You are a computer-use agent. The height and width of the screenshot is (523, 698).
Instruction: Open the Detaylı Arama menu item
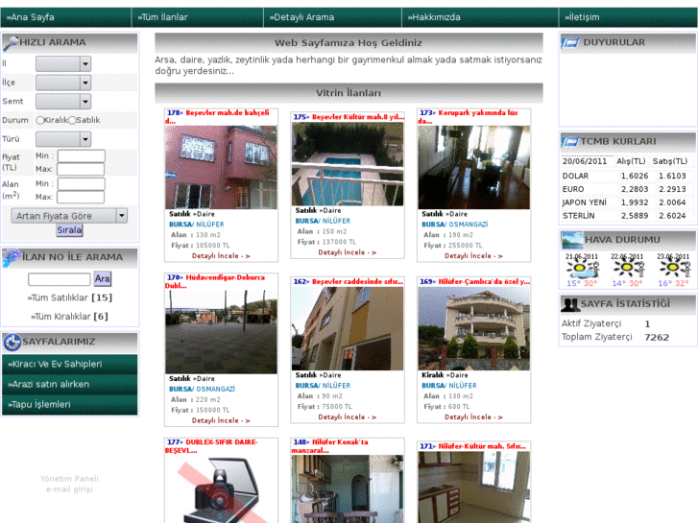pyautogui.click(x=332, y=17)
